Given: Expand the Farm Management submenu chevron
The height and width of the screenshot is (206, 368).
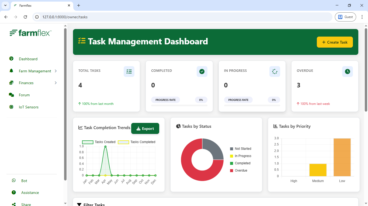Looking at the screenshot, I should coord(56,71).
